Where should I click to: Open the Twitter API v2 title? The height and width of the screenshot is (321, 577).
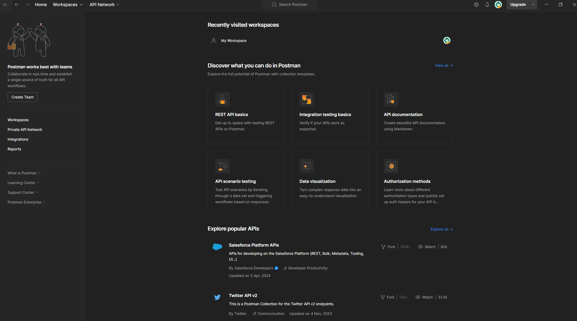pos(243,295)
